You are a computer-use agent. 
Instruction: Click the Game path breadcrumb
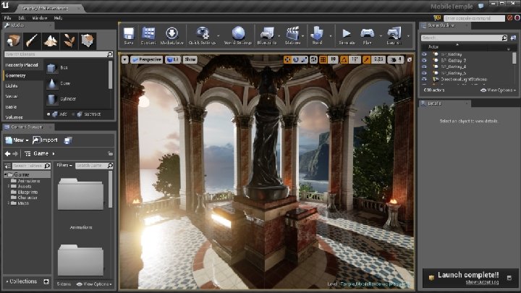pos(41,153)
